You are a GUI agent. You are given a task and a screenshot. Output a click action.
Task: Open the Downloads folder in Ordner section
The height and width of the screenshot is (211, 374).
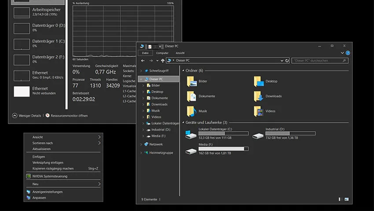(268, 96)
